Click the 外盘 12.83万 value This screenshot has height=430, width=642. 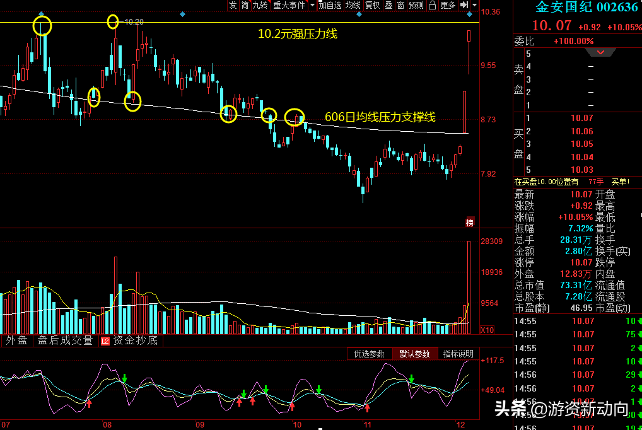[x=576, y=274]
